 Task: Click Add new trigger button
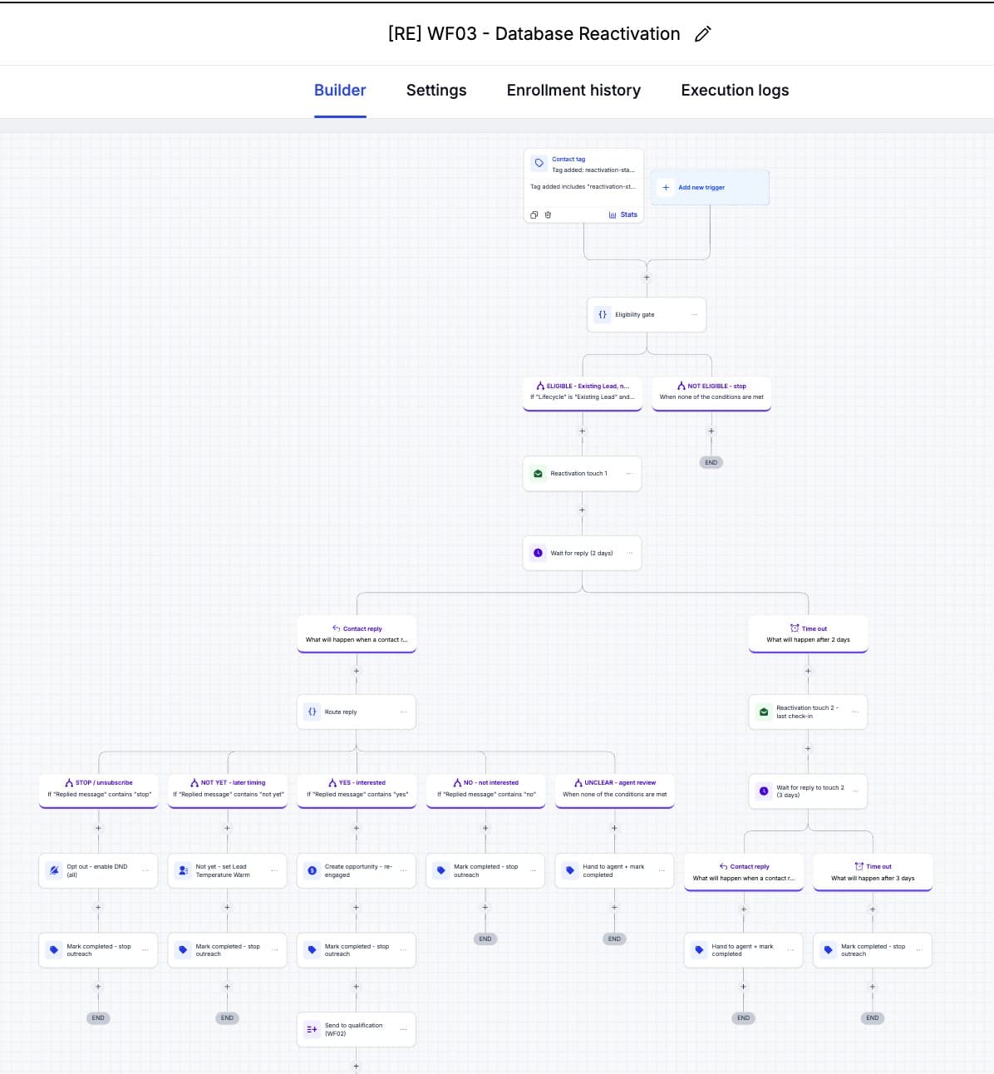[x=710, y=187]
